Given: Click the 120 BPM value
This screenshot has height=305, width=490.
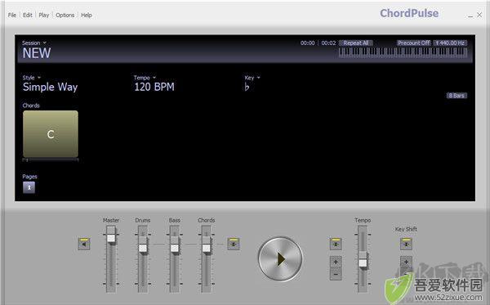Looking at the screenshot, I should (x=154, y=87).
